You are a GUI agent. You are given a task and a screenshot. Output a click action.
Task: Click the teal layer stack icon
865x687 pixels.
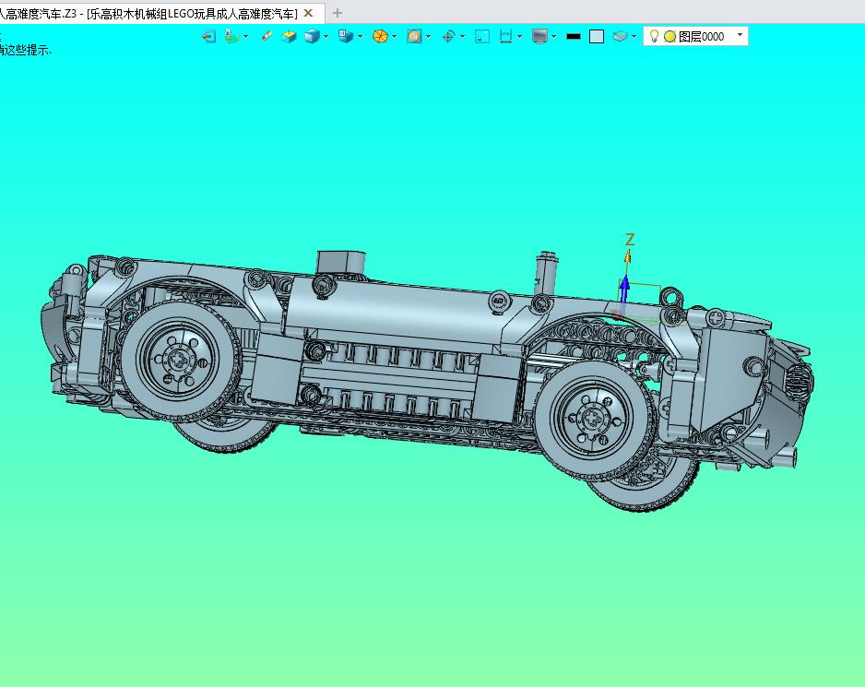coord(620,36)
